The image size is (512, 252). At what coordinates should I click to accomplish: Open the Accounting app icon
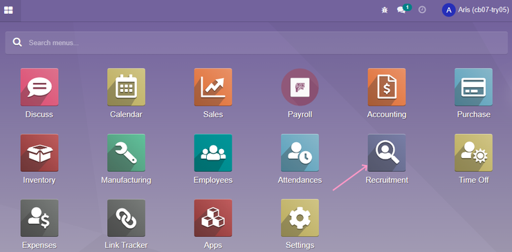pos(387,87)
